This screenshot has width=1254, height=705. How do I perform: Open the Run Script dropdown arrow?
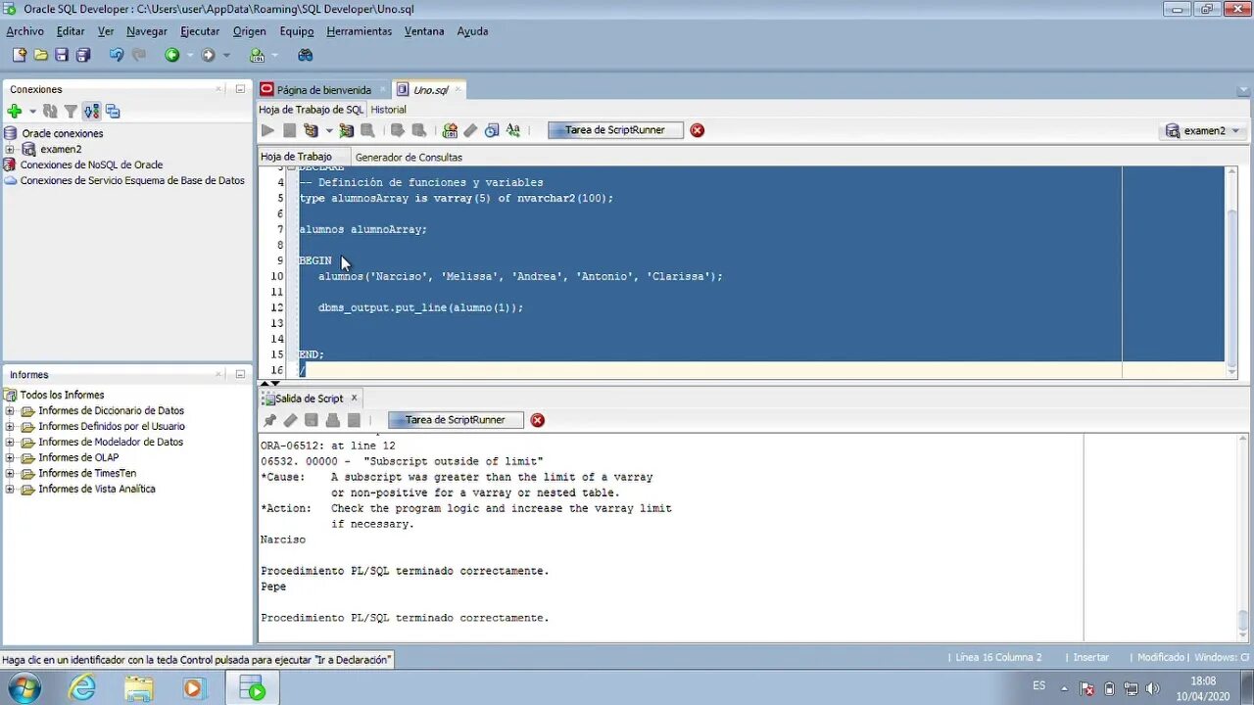(x=329, y=130)
